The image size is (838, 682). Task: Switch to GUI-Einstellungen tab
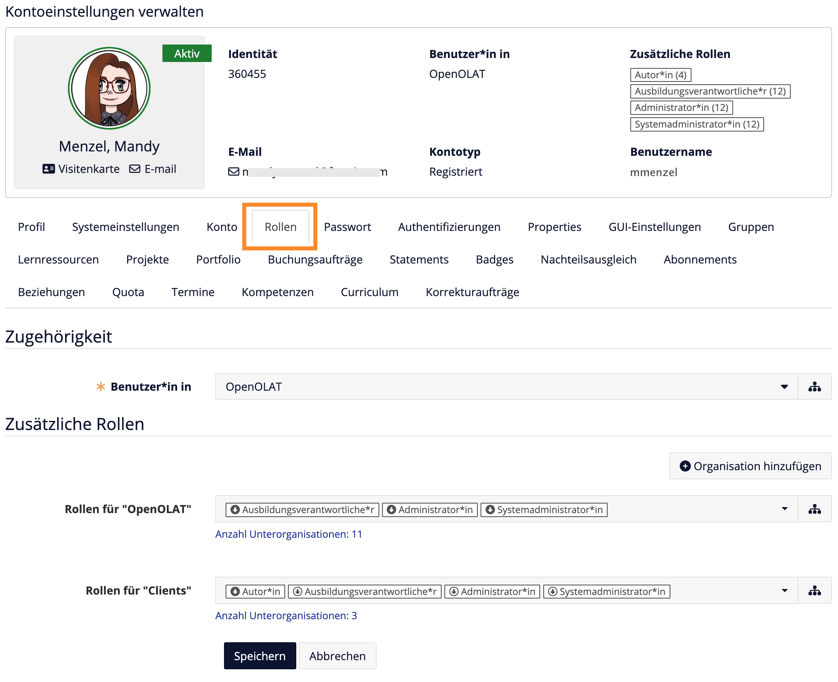pos(655,227)
